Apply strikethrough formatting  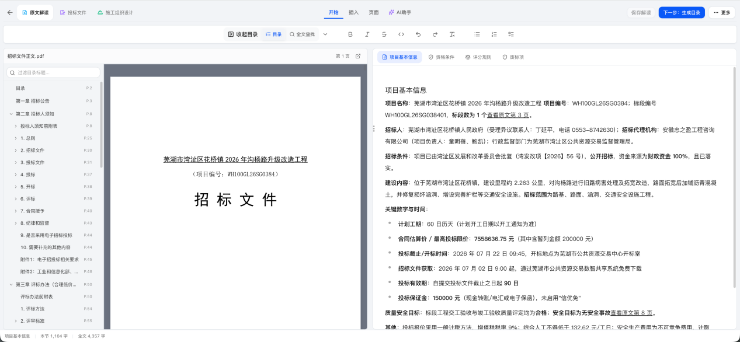(x=384, y=34)
